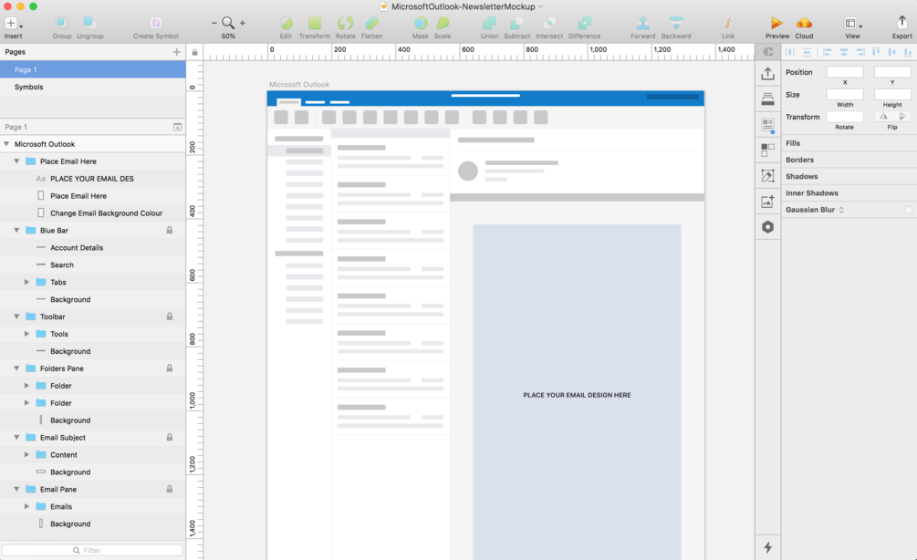Toggle lock on Email Pane layer

[170, 489]
